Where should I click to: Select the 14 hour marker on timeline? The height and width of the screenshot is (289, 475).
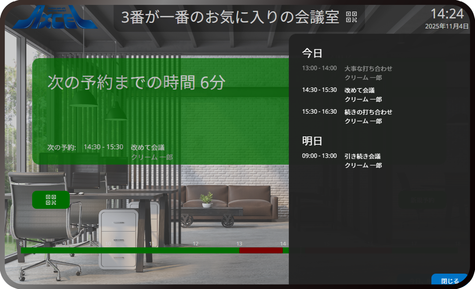283,244
